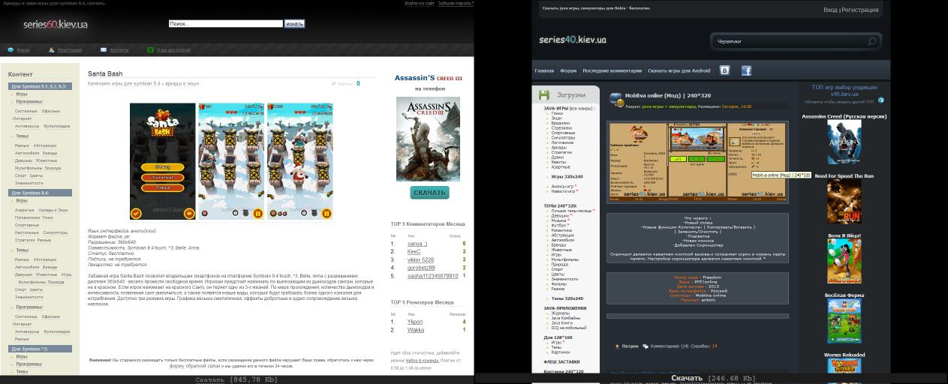Select the Для Symbian 9.1, 9.2, 9.3 header
Image resolution: width=948 pixels, height=384 pixels.
tap(41, 86)
